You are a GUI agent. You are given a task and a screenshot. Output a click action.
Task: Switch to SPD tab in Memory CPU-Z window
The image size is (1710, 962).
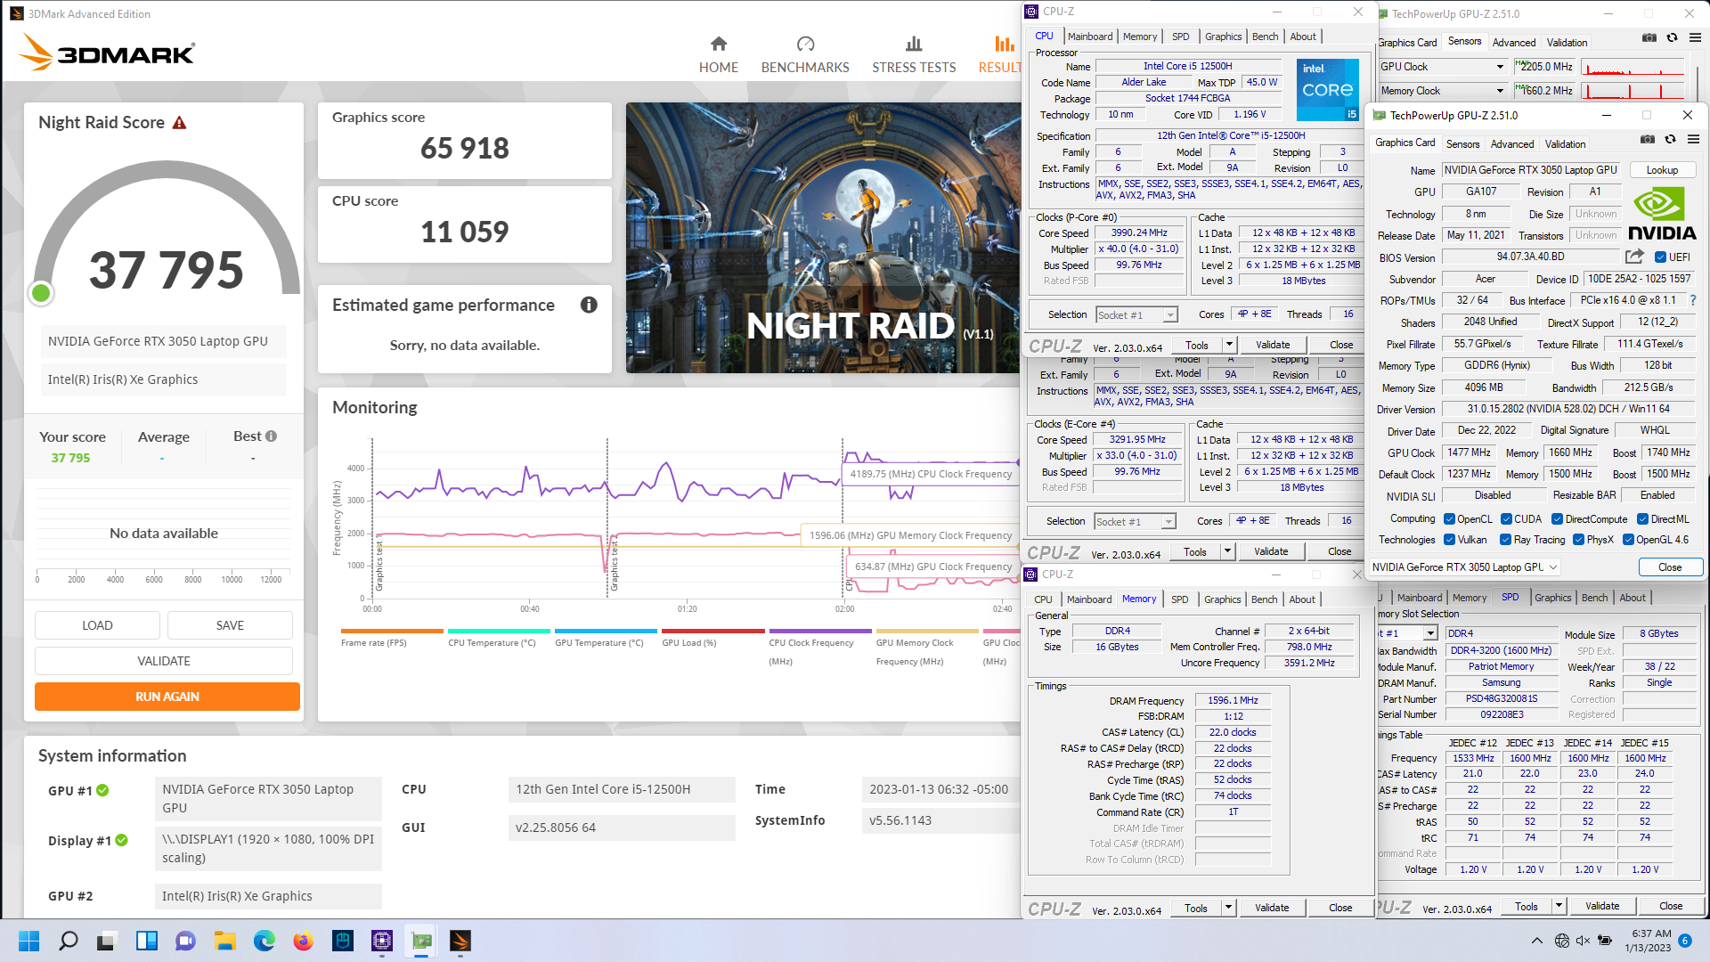[1179, 599]
